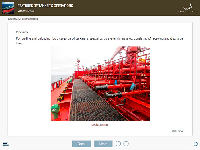
Task: Exit the course with the exit icon
Action: click(196, 144)
